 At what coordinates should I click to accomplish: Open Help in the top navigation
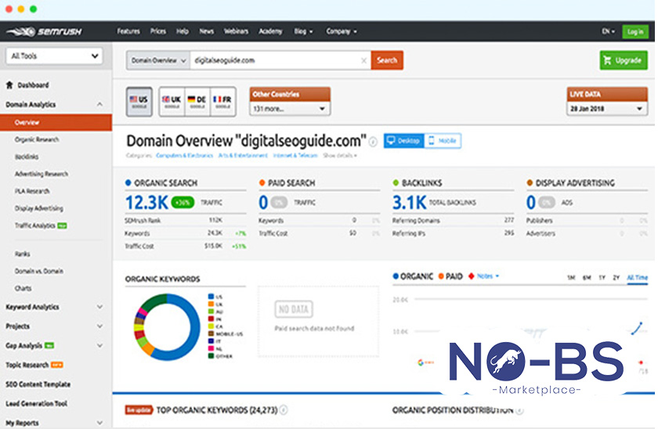(182, 31)
